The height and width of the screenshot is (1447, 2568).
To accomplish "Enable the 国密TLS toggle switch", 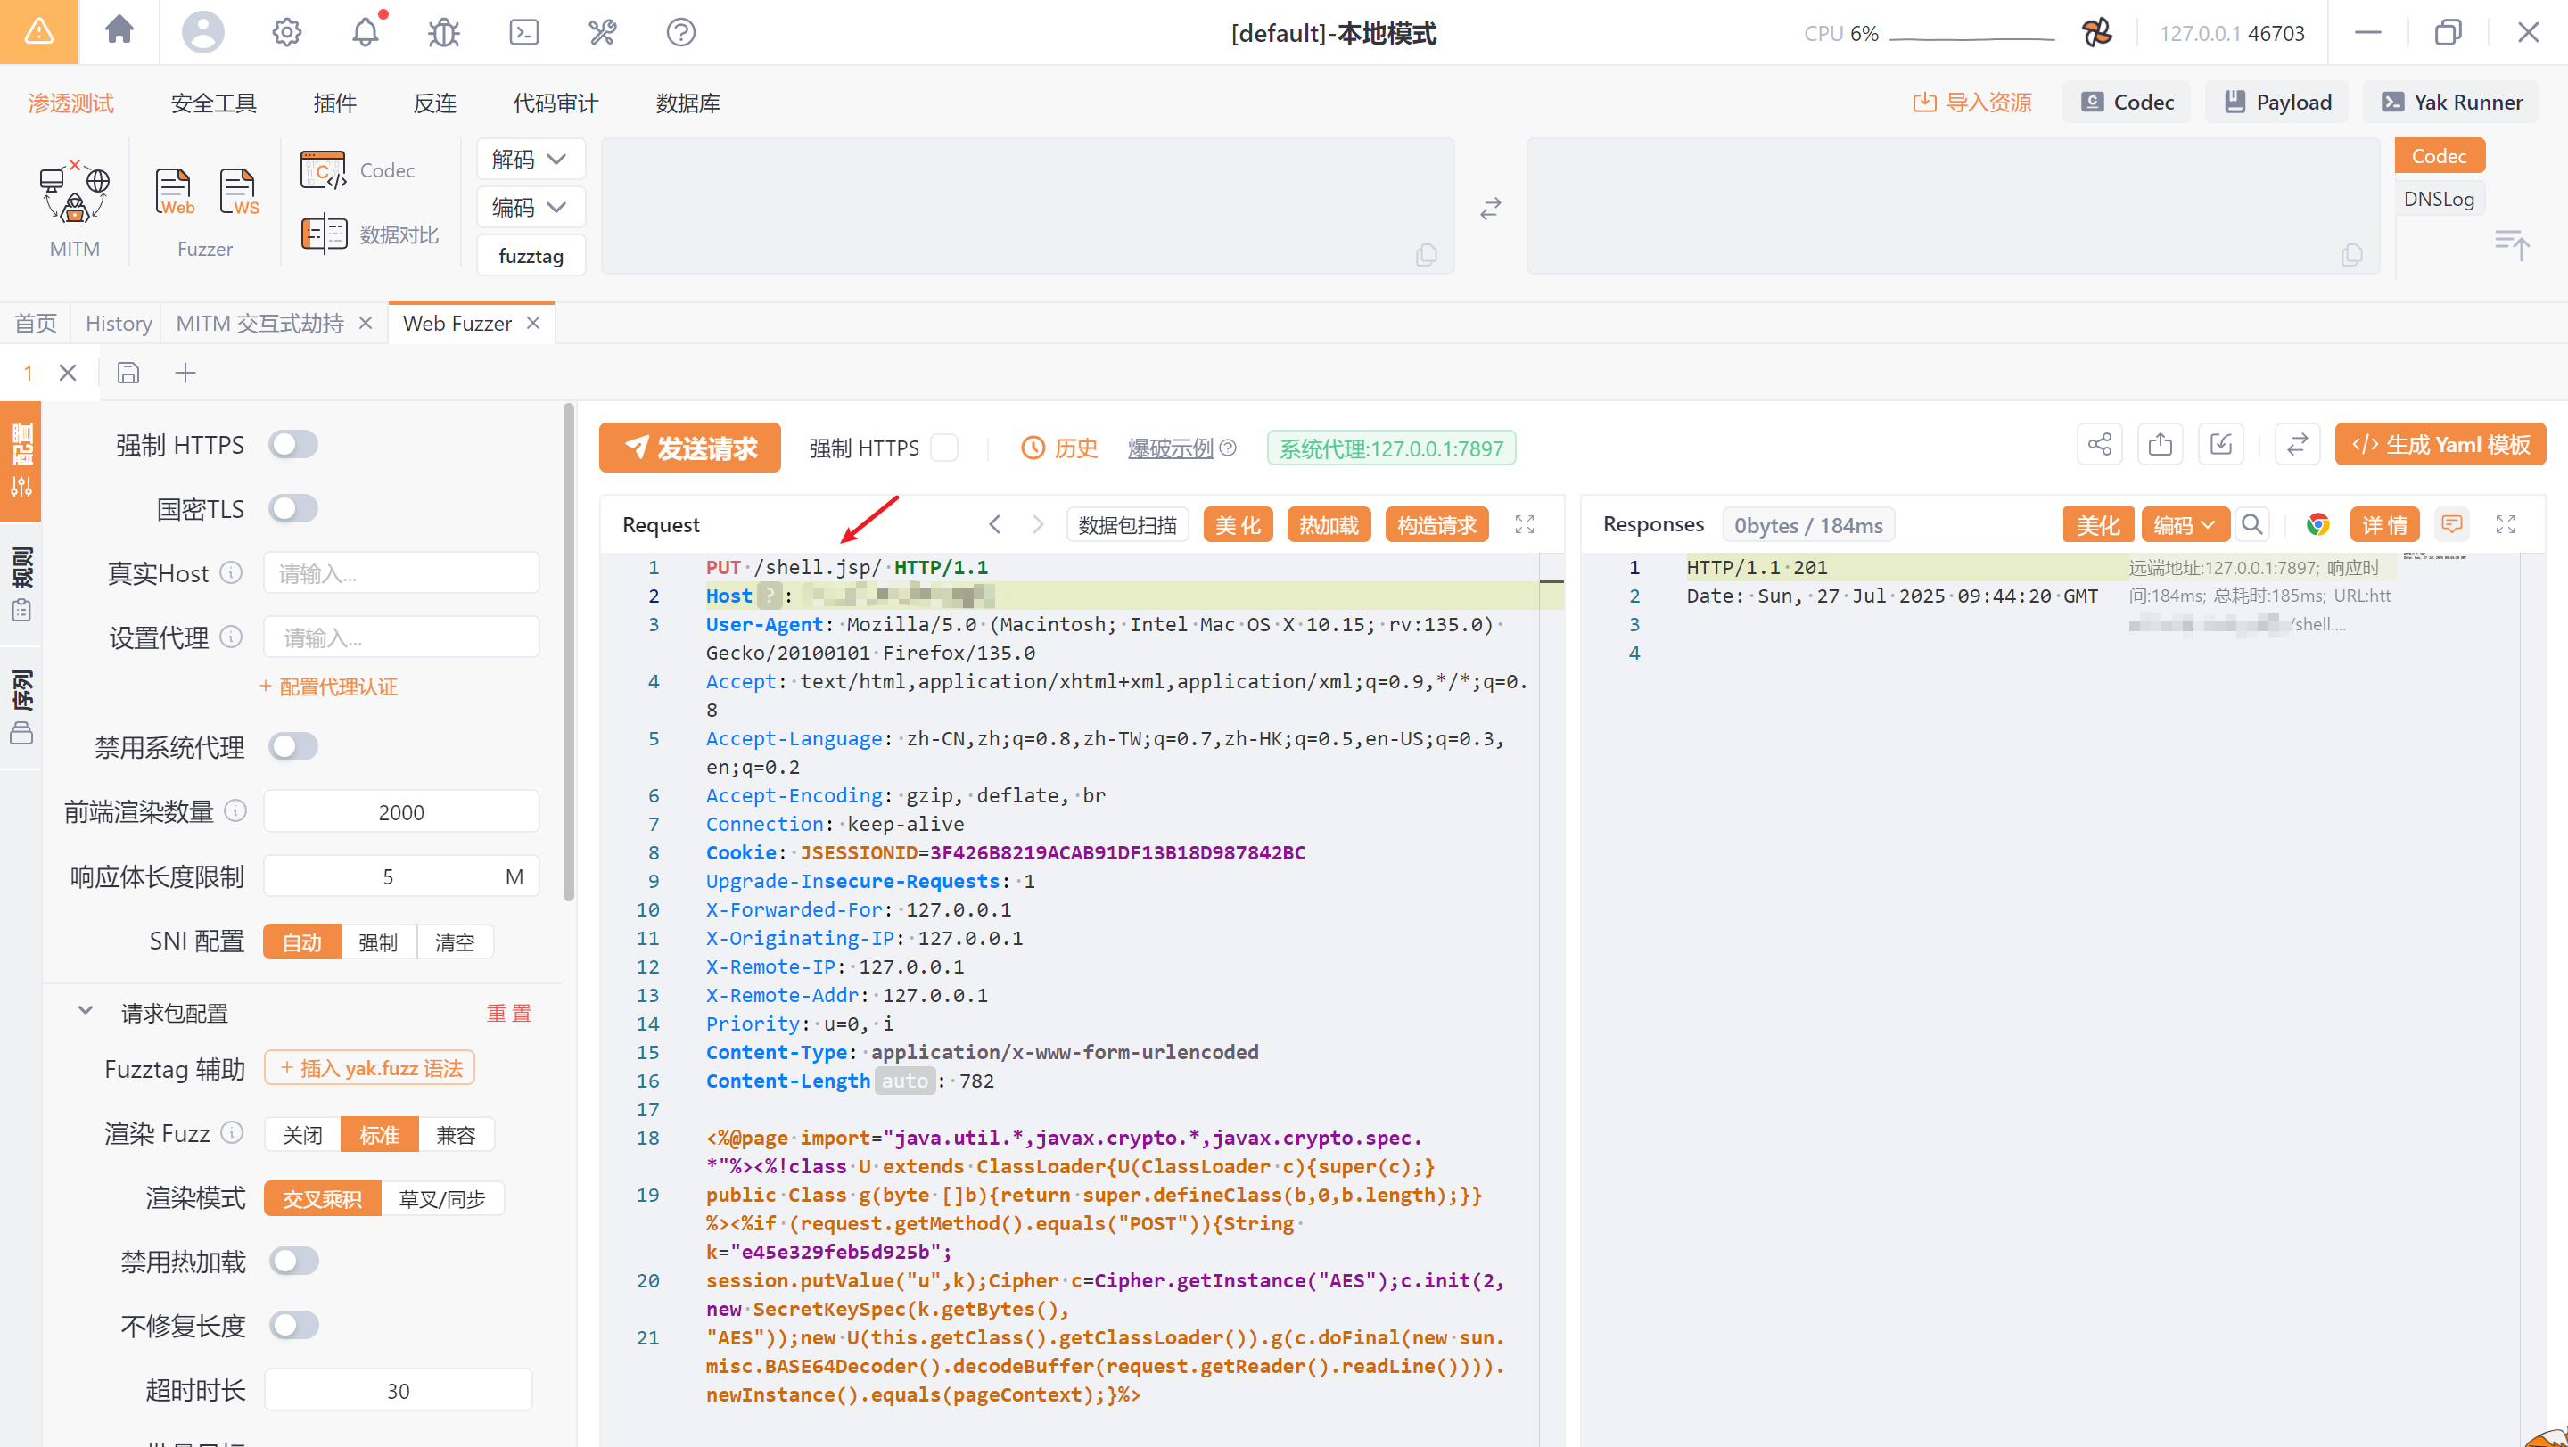I will tap(293, 508).
